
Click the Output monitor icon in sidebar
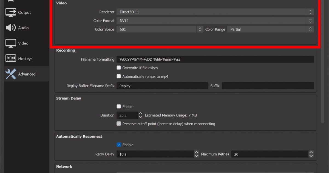pyautogui.click(x=11, y=12)
